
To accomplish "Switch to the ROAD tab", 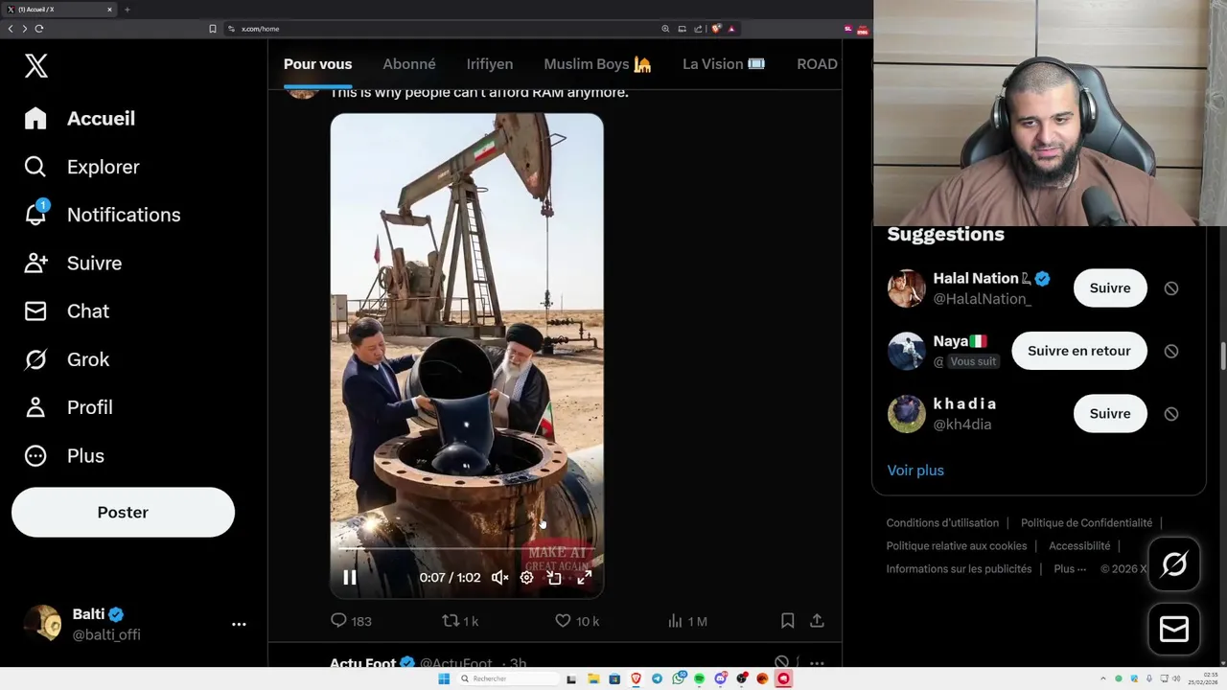I will [817, 64].
